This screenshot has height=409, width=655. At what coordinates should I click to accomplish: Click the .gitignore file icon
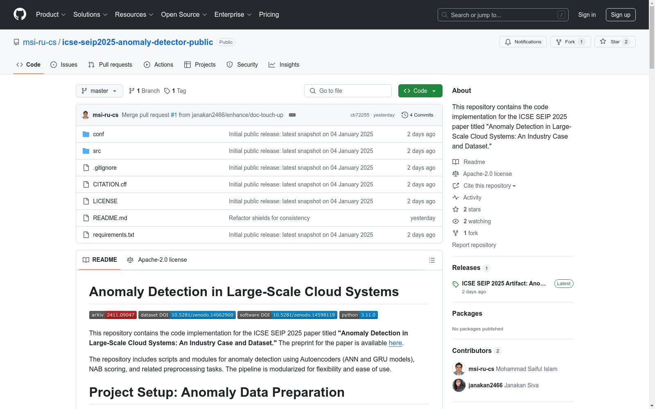tap(86, 168)
